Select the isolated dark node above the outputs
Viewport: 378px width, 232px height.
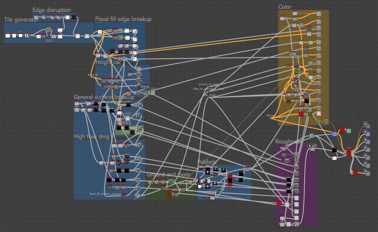pos(361,115)
